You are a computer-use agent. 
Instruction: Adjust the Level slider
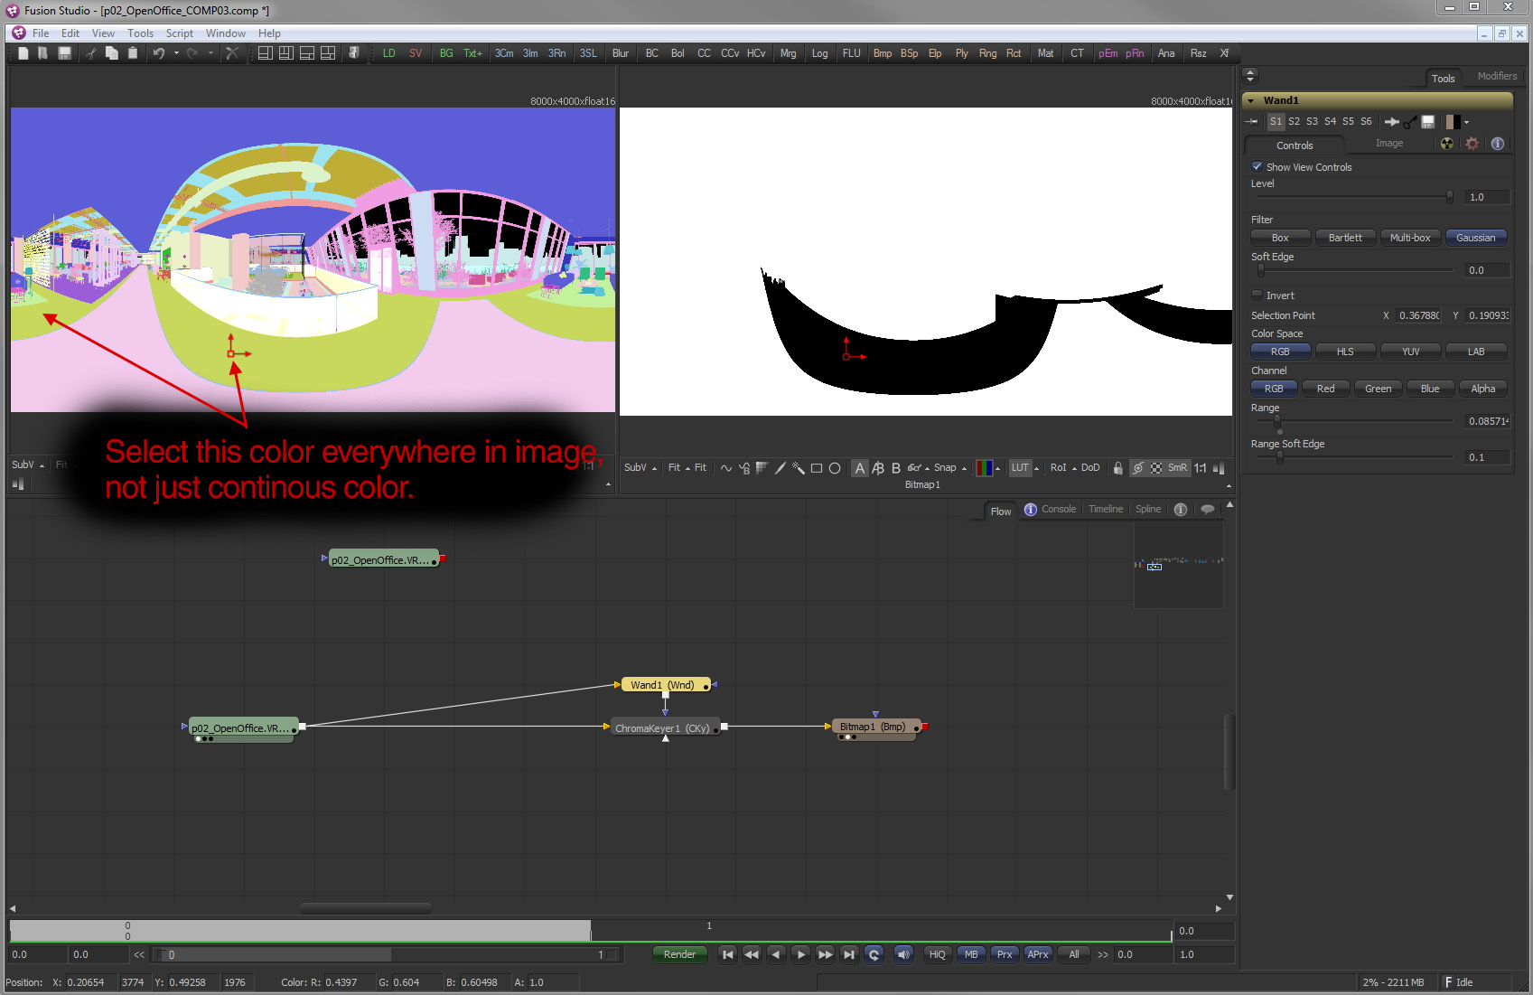pos(1450,197)
